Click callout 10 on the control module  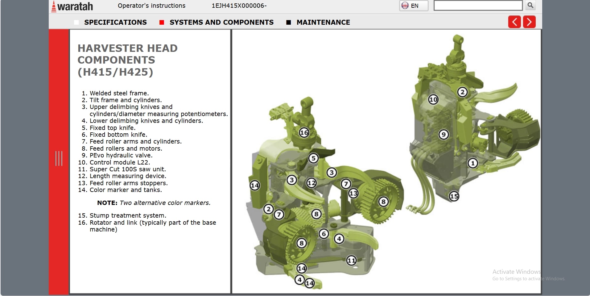(x=433, y=99)
